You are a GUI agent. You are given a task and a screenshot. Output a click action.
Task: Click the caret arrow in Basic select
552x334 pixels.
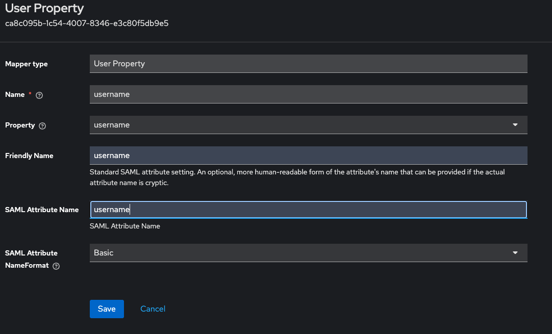tap(515, 253)
